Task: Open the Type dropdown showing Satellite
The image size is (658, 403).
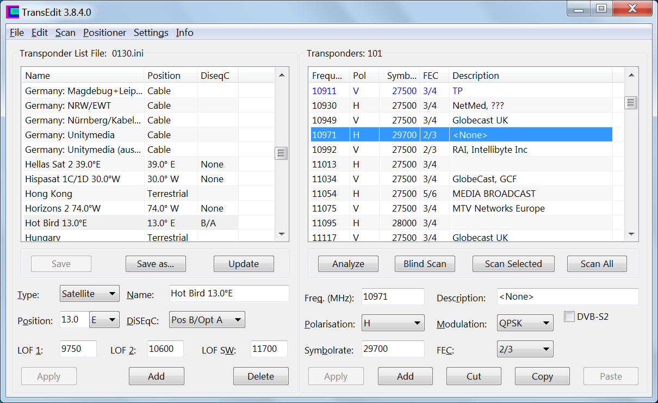Action: click(x=90, y=294)
